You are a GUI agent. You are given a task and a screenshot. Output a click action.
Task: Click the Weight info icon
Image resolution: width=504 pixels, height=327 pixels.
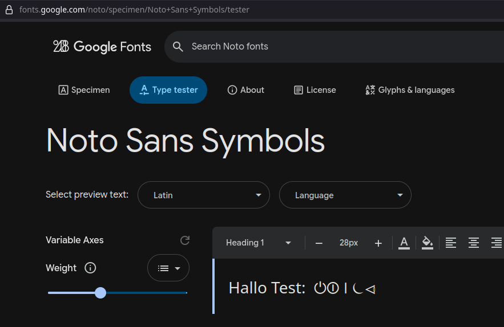point(90,268)
